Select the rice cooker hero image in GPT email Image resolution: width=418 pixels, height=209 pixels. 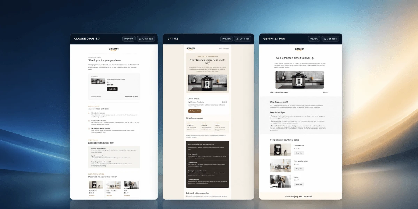tap(208, 82)
